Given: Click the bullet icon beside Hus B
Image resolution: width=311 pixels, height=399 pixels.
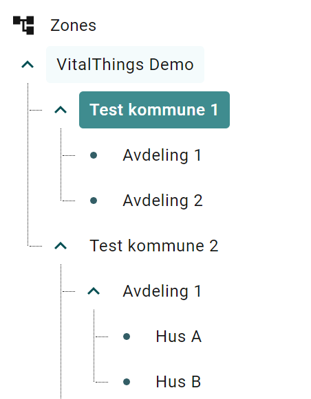Looking at the screenshot, I should (127, 382).
